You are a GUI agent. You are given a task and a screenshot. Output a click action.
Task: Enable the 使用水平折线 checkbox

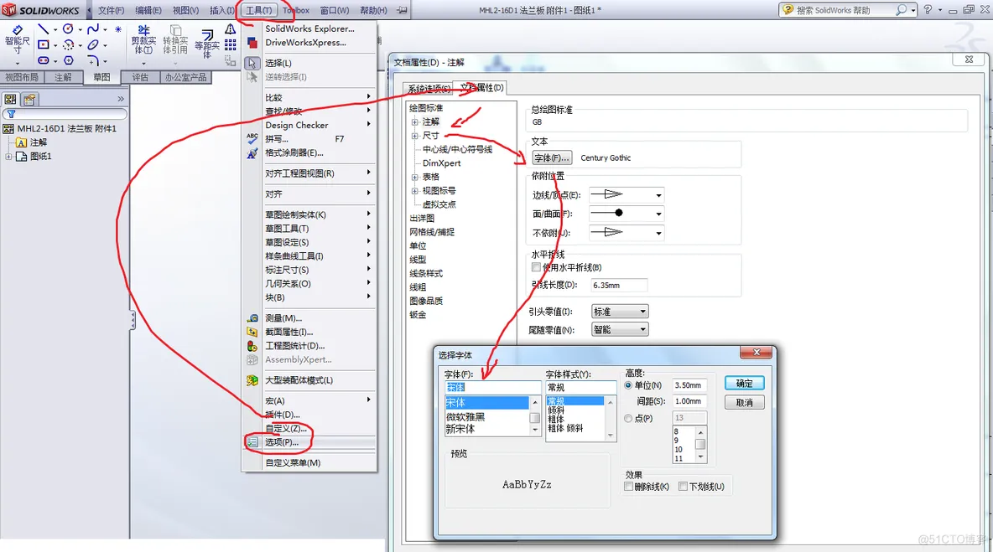[x=537, y=267]
